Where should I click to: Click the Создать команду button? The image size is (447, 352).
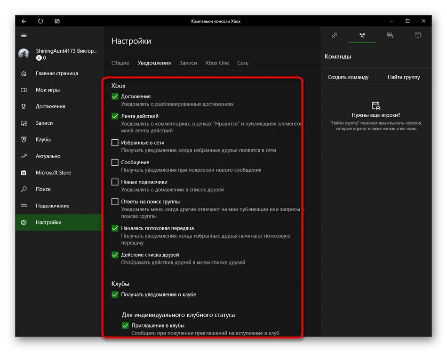click(348, 77)
